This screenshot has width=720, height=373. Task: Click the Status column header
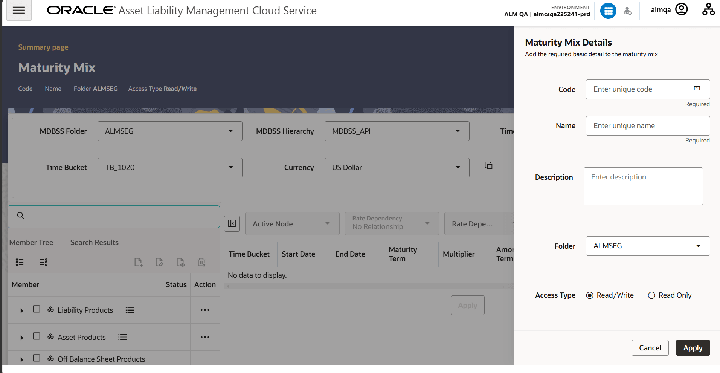(x=176, y=284)
